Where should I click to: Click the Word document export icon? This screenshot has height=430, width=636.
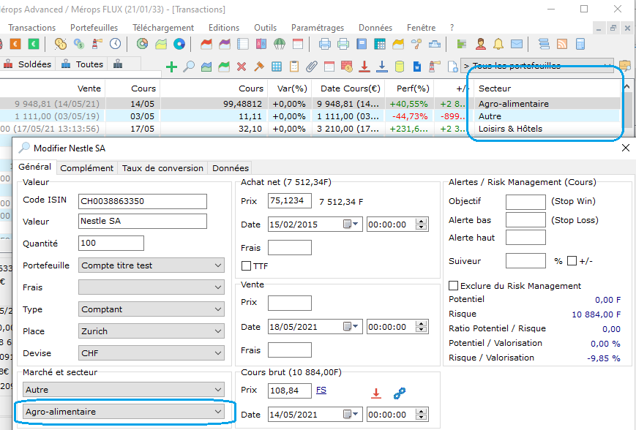pos(417,67)
